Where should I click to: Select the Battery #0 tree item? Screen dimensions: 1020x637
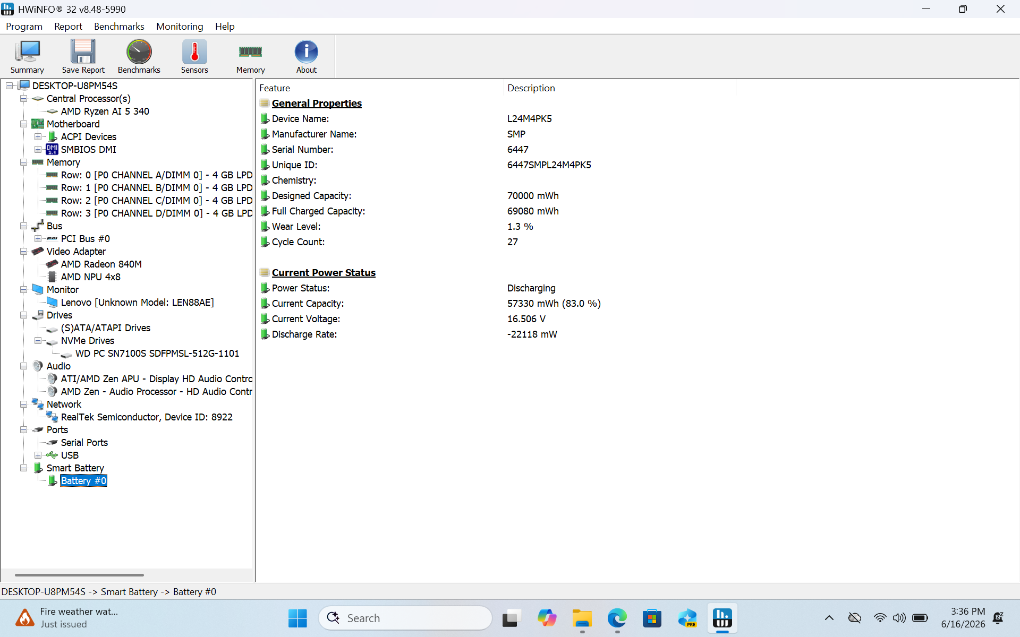point(83,481)
